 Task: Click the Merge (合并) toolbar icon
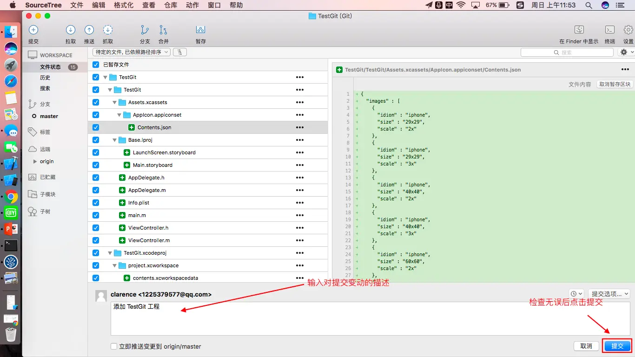click(x=164, y=30)
